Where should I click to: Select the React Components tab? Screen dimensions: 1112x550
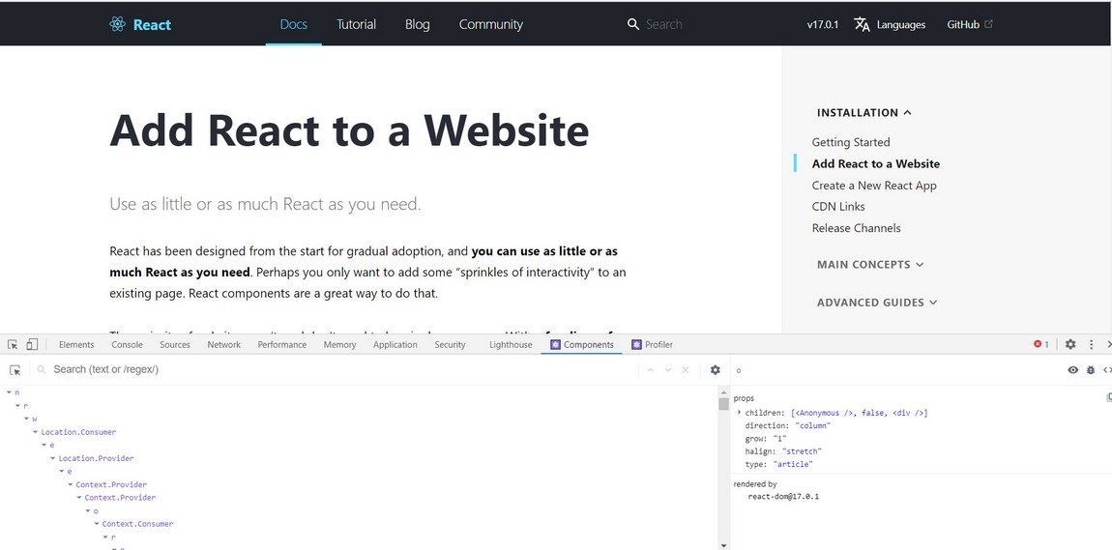click(x=582, y=344)
